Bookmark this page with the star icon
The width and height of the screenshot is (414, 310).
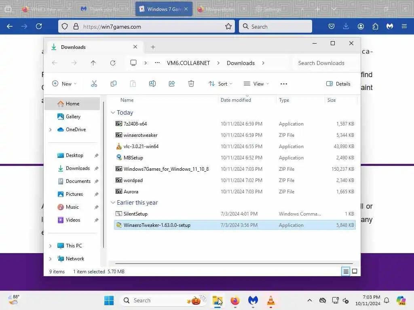(x=228, y=26)
